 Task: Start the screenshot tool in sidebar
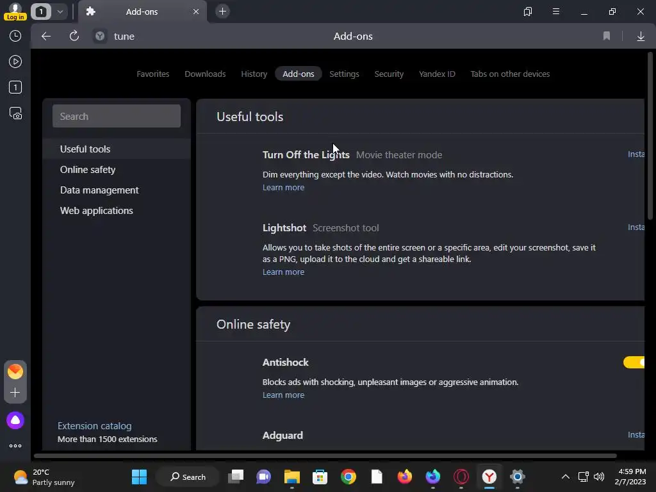pyautogui.click(x=15, y=113)
